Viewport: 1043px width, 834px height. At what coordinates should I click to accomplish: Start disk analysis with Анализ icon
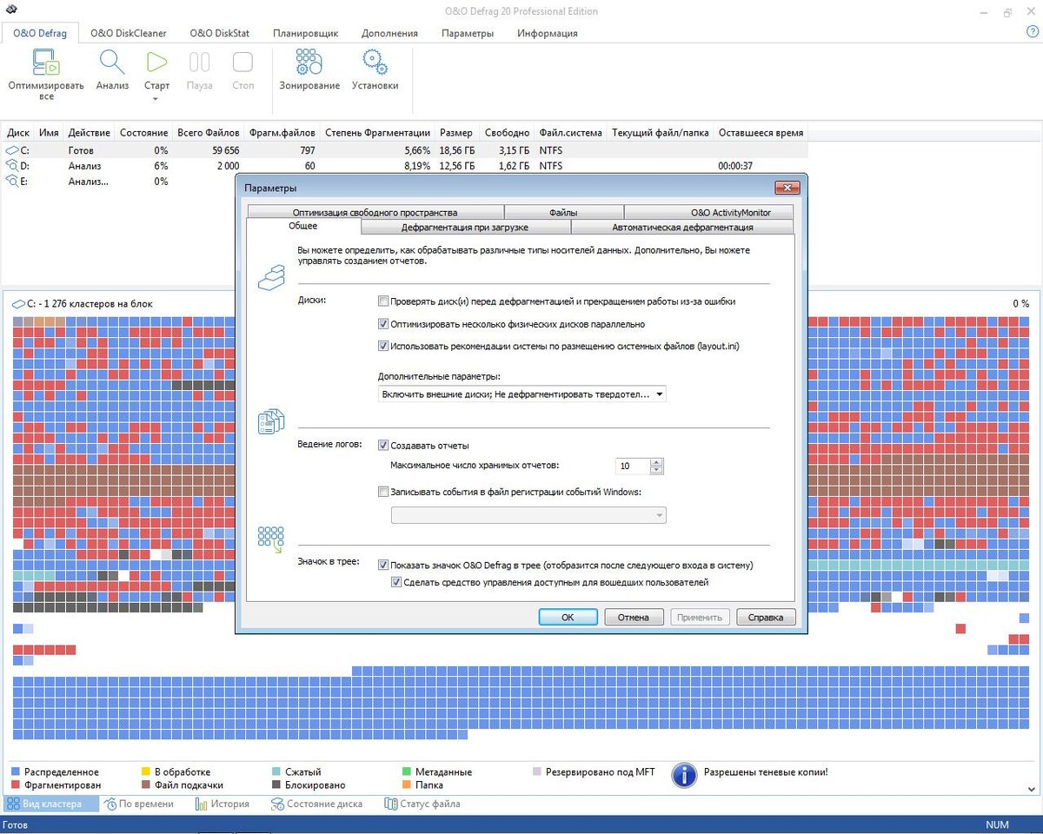(112, 63)
